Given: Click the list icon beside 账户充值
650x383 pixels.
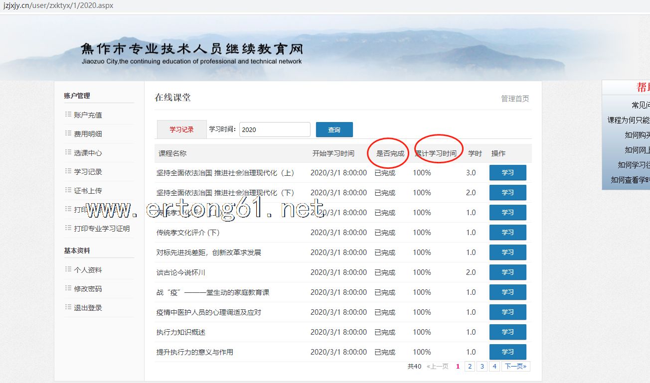Looking at the screenshot, I should click(x=68, y=115).
